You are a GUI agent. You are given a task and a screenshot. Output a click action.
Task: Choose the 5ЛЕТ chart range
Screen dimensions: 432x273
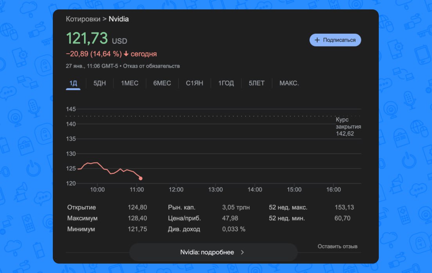pos(256,83)
